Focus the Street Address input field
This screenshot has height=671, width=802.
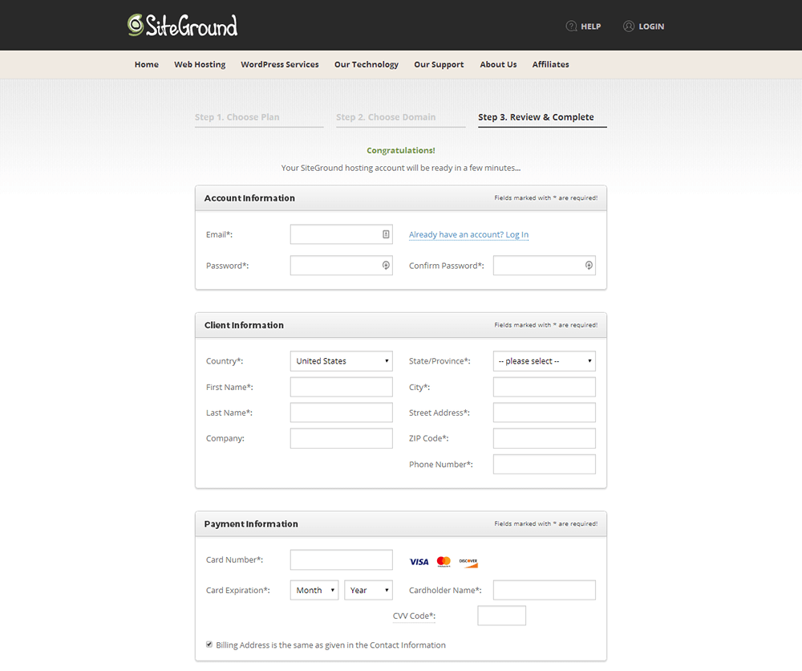point(545,413)
